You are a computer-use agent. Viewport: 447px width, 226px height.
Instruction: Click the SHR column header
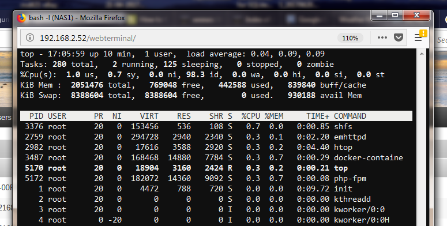click(216, 116)
